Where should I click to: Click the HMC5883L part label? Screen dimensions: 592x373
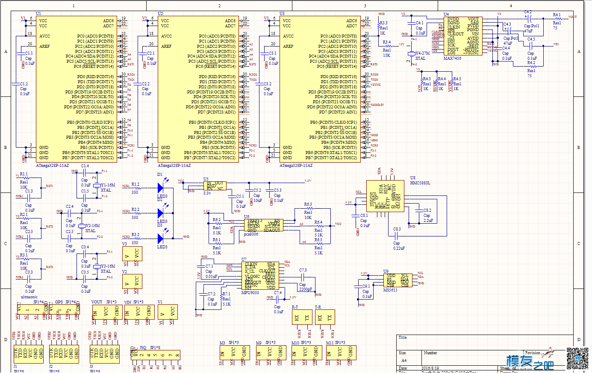420,183
